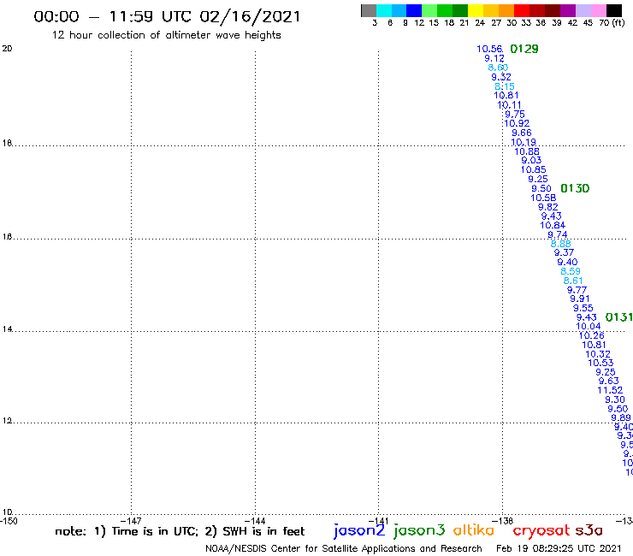This screenshot has height=556, width=633.
Task: Click the note about UTC time and SWH
Action: tap(180, 531)
